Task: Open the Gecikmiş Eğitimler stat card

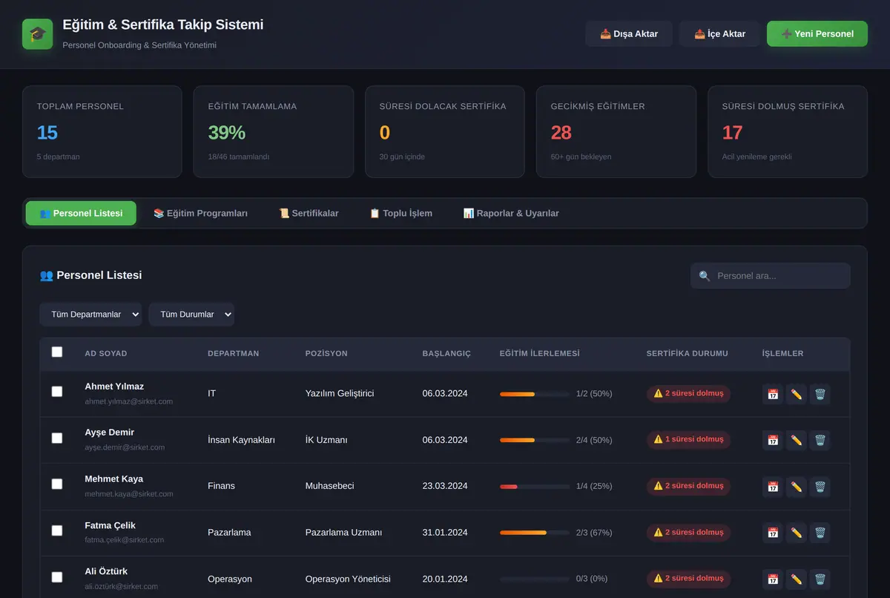Action: [616, 132]
